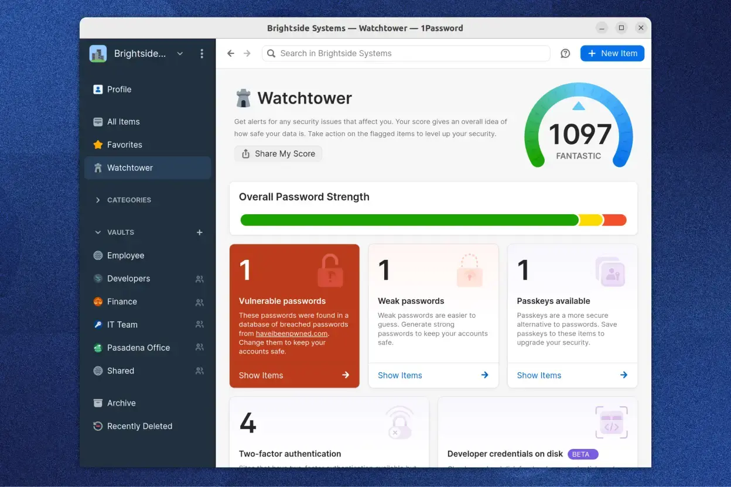Click the Favorites star icon

pyautogui.click(x=97, y=145)
